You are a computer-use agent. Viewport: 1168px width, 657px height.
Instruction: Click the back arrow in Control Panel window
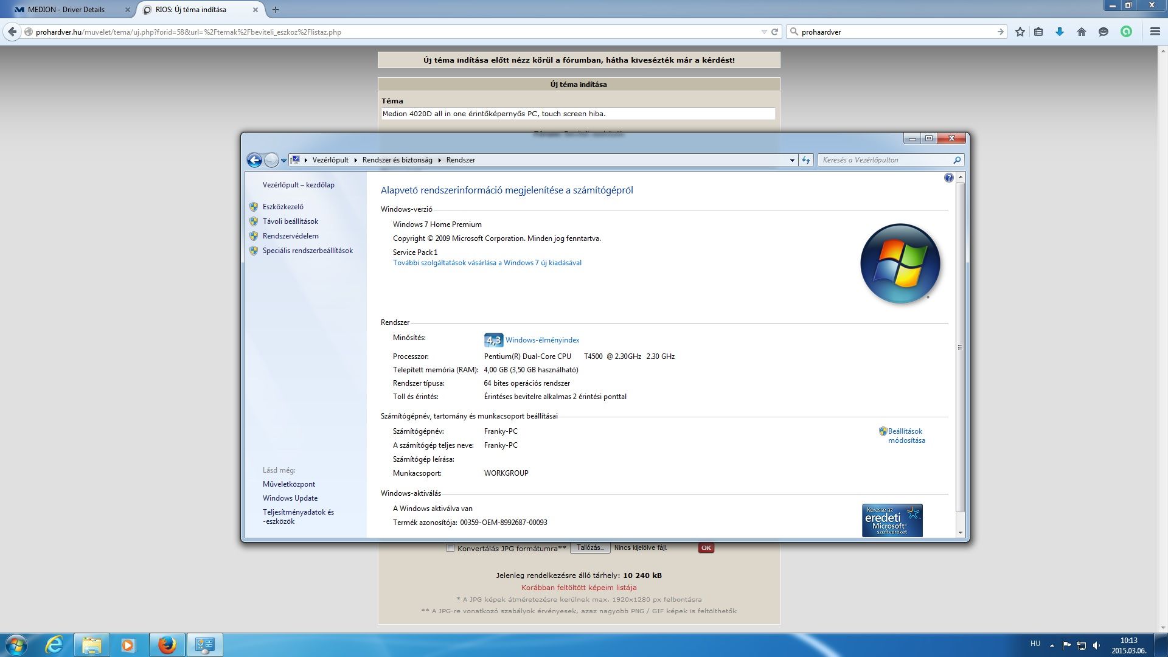point(254,160)
